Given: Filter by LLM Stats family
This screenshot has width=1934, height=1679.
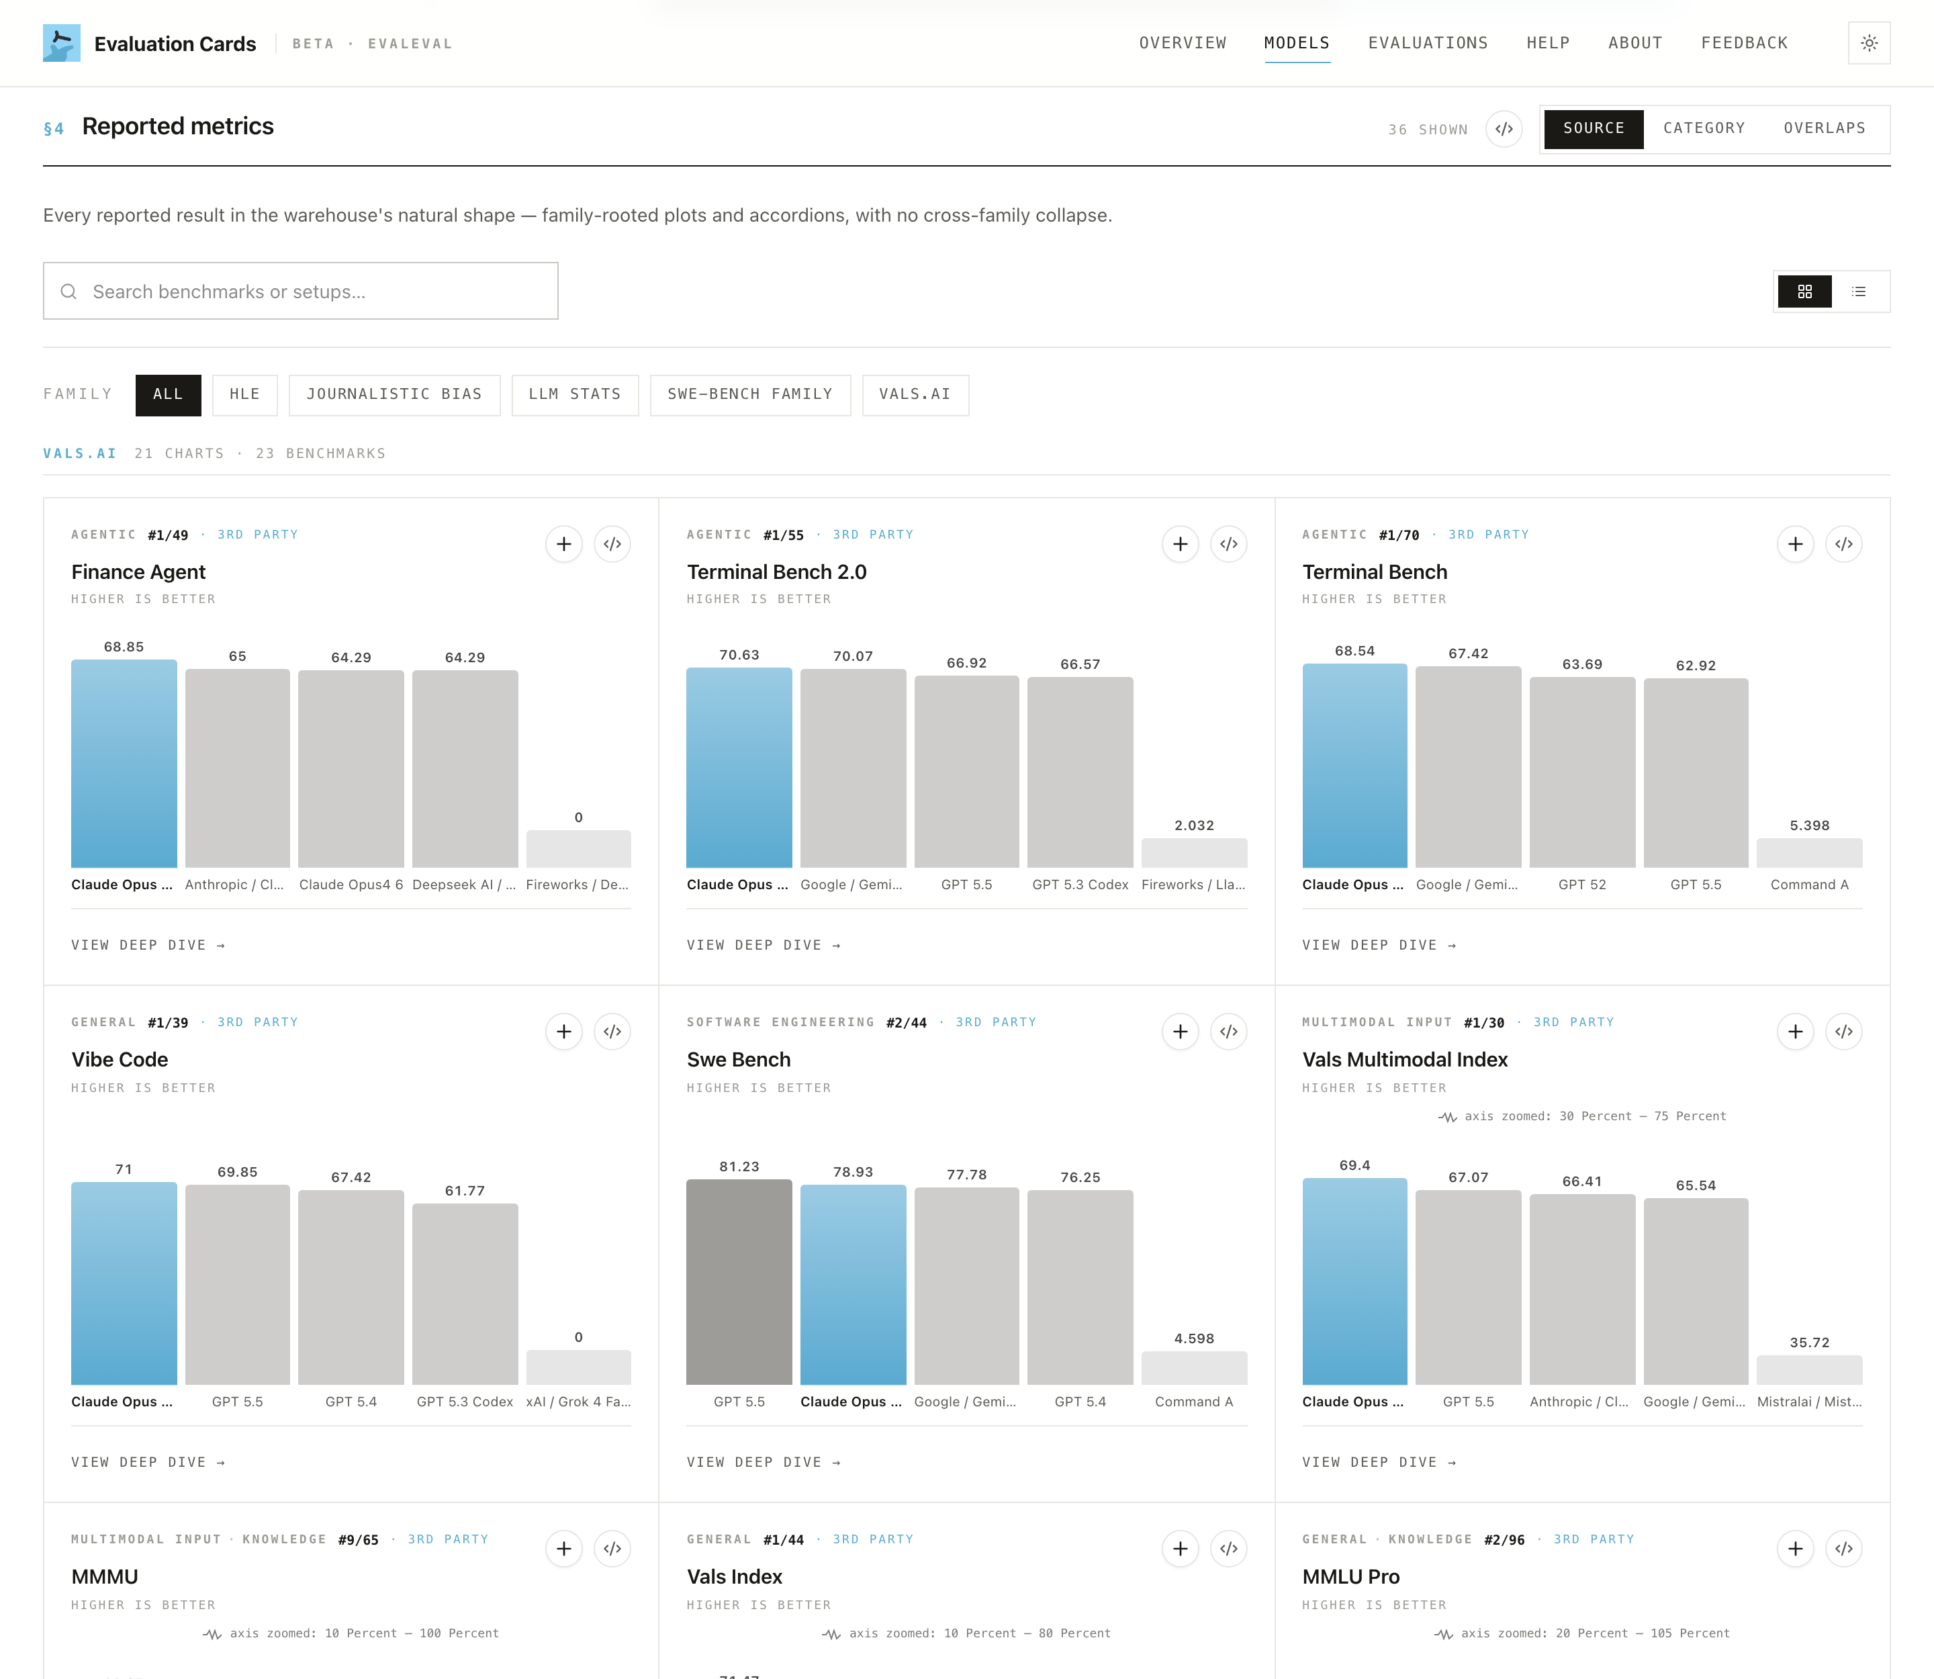Looking at the screenshot, I should pos(575,394).
